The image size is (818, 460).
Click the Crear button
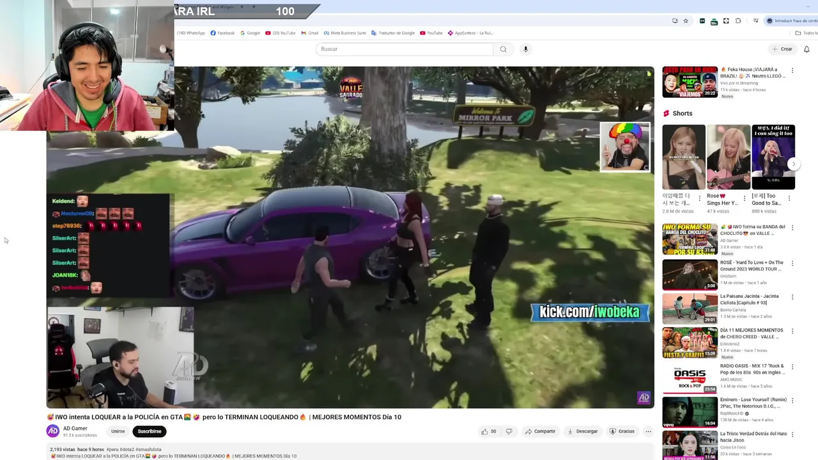tap(782, 49)
